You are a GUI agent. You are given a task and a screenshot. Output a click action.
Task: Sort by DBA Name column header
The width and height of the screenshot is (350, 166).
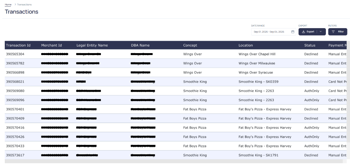pos(140,46)
